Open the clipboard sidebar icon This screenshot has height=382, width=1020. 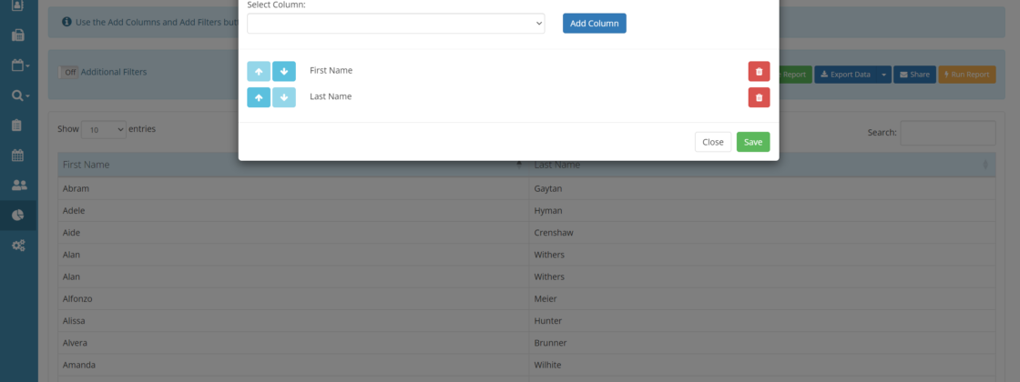click(18, 125)
